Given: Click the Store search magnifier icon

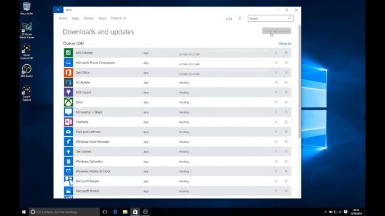Looking at the screenshot, I should click(x=289, y=19).
